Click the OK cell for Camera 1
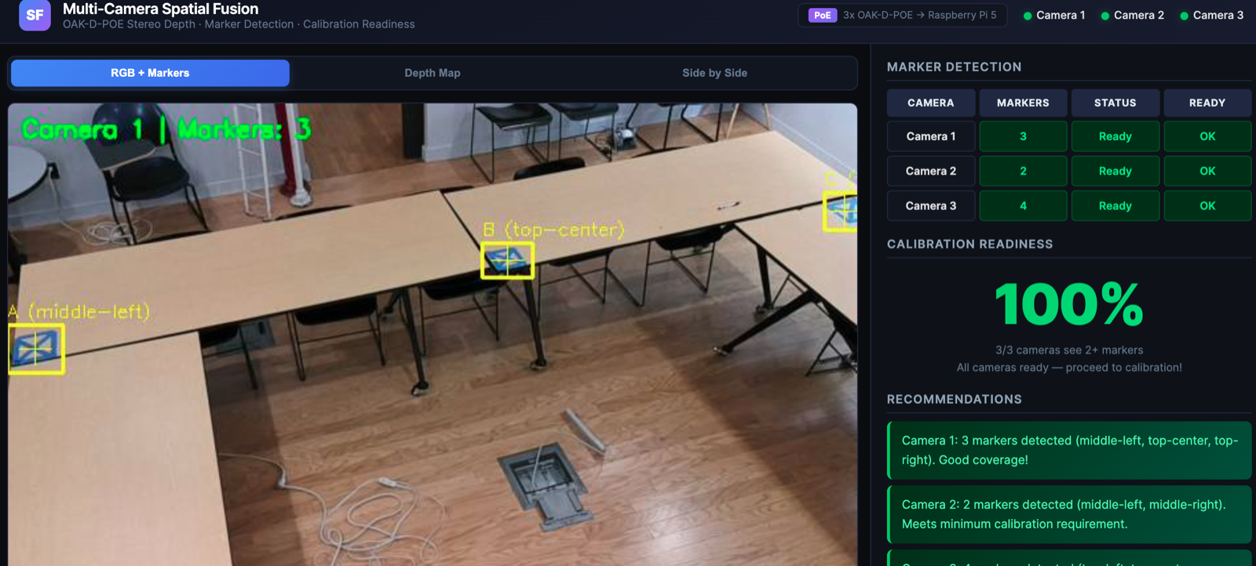 point(1207,136)
